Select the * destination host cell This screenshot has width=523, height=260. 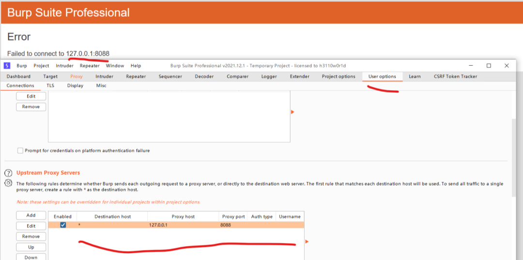112,225
